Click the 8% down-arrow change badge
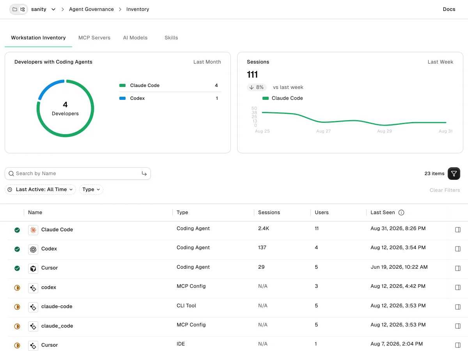Screen dimensions: 468x351 [x=257, y=87]
